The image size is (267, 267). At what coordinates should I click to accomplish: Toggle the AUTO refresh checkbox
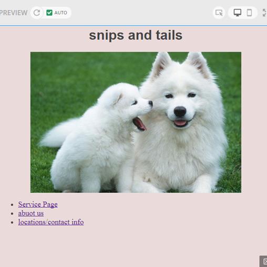click(49, 13)
